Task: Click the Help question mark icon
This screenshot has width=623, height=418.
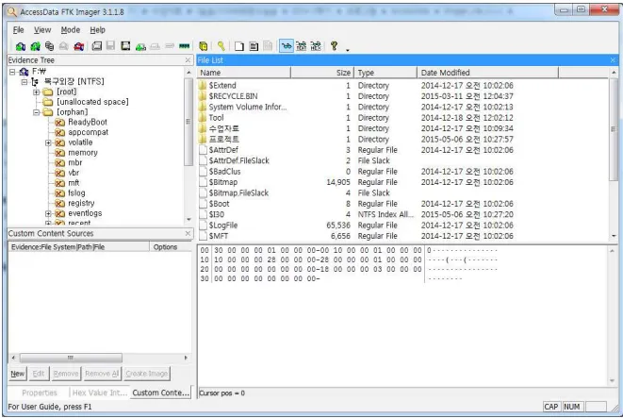Action: (x=335, y=46)
